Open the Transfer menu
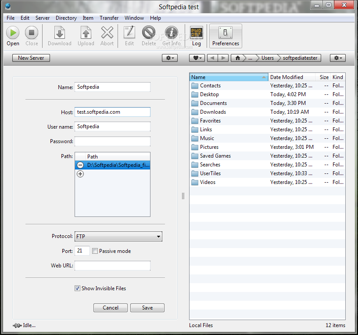358x335 pixels. [x=109, y=18]
